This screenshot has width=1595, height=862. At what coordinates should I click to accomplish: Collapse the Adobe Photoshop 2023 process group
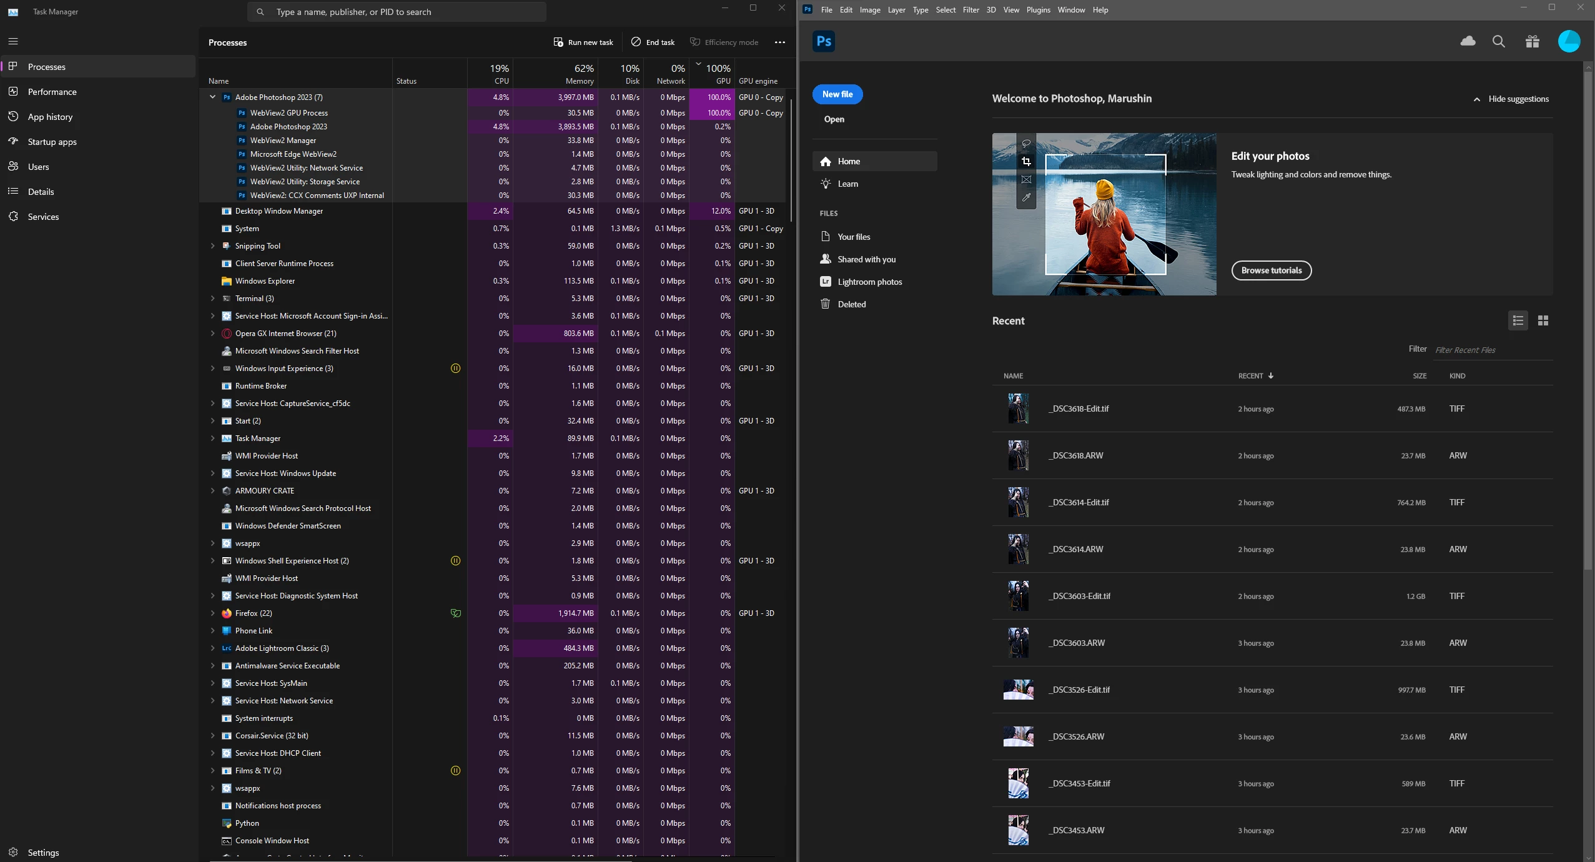[x=212, y=97]
